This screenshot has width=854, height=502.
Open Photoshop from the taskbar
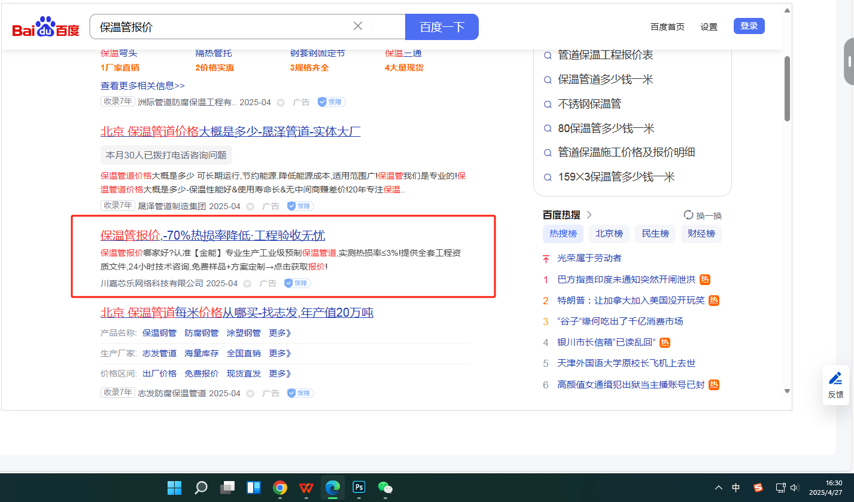pyautogui.click(x=360, y=488)
